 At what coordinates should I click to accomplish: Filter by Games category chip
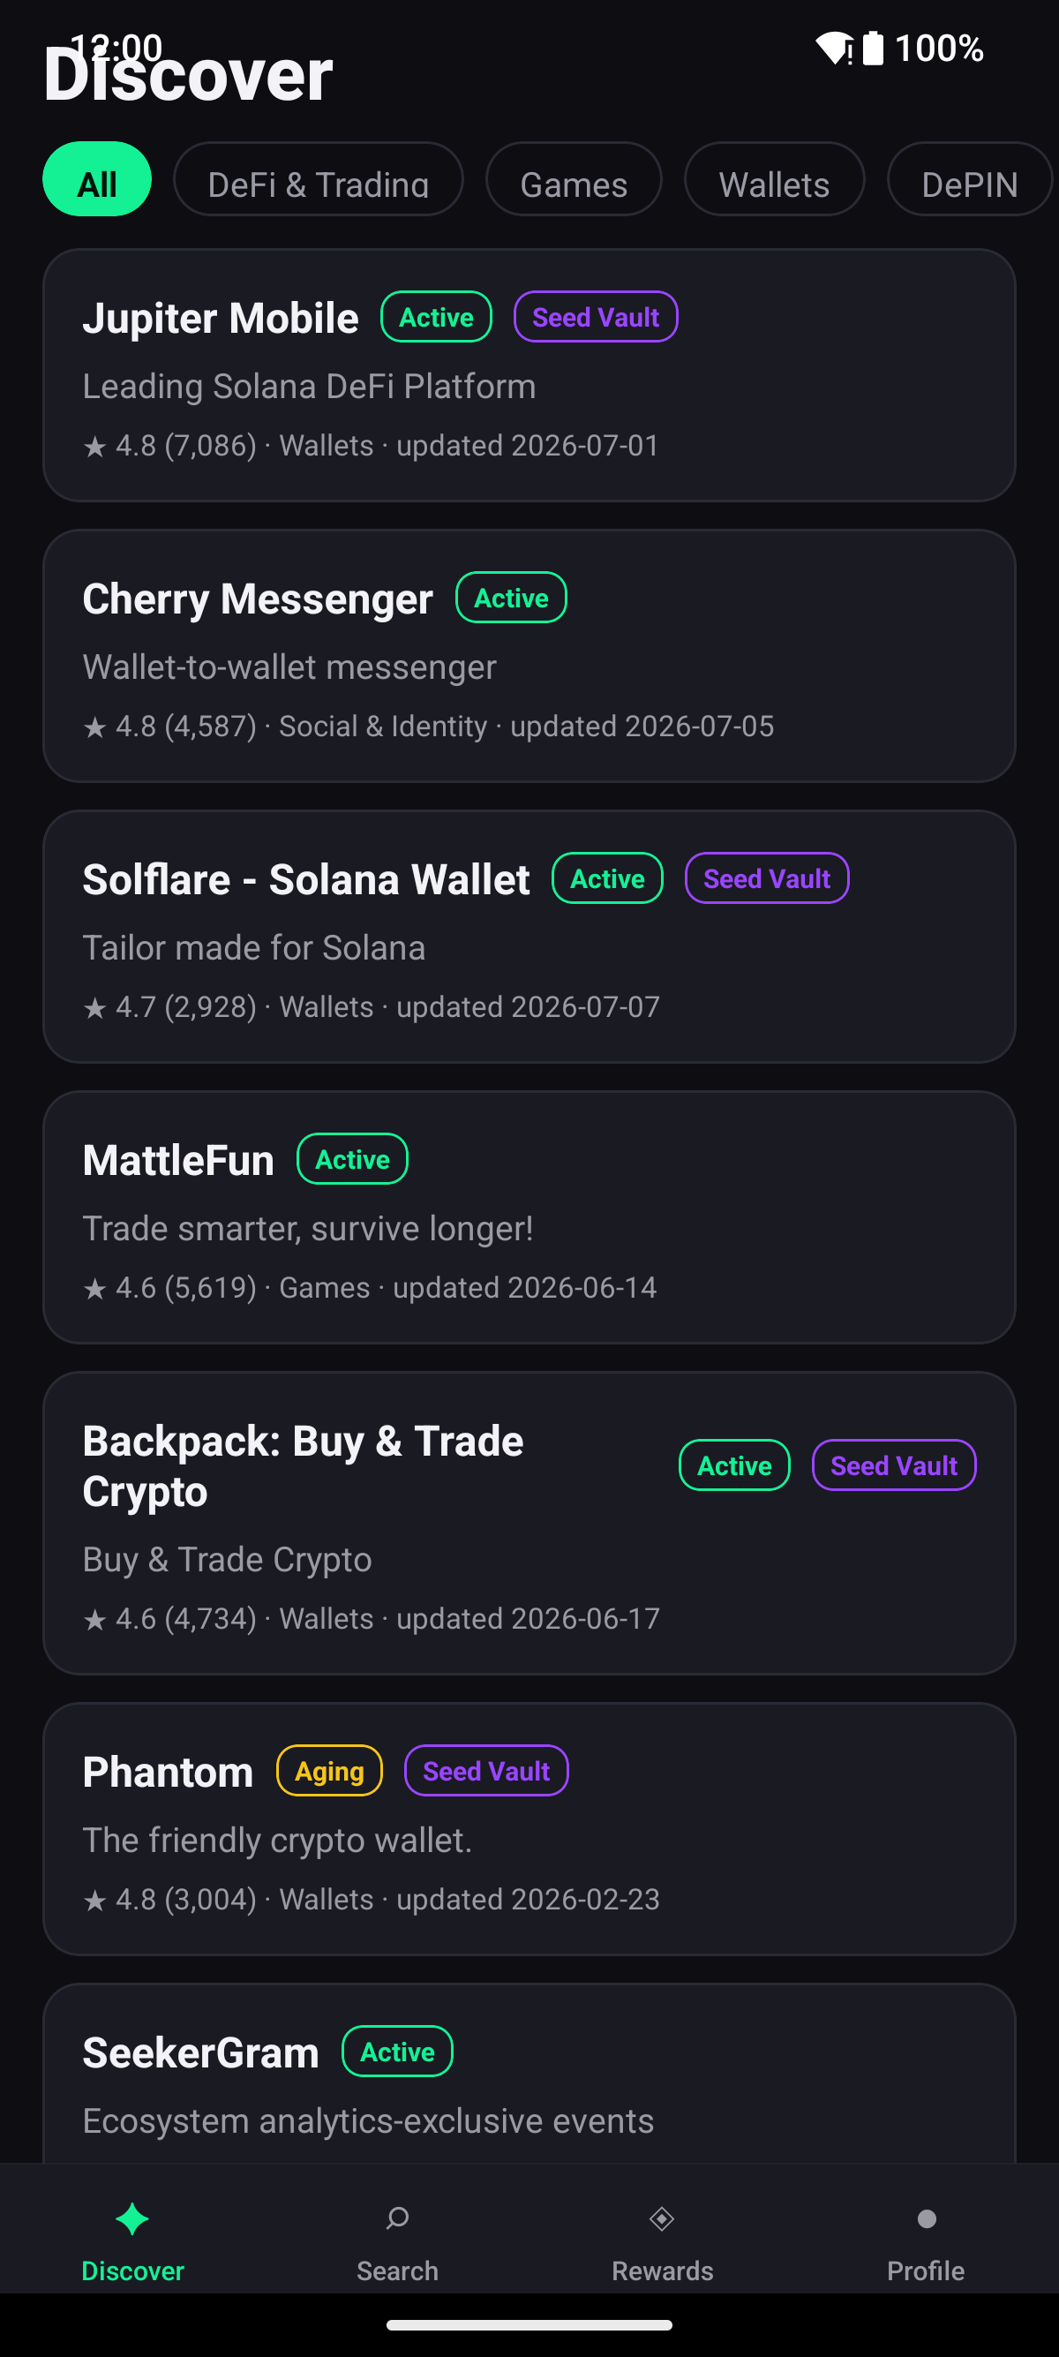(574, 179)
